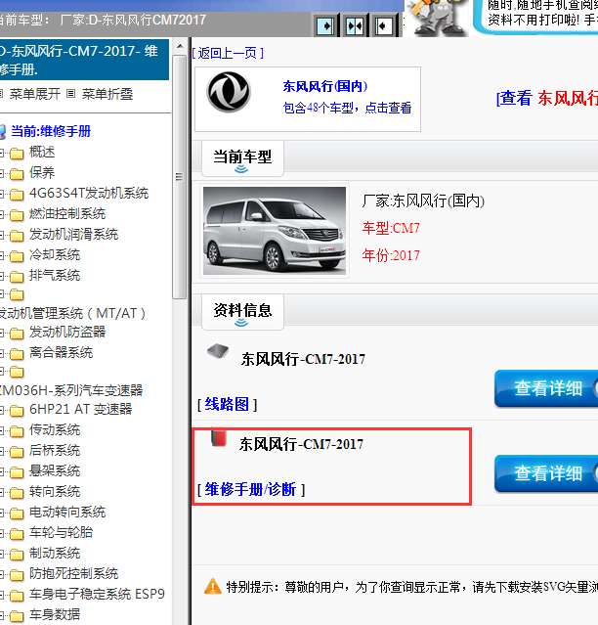Click the D-东风风行-CM7-2017-维修手册 header

[x=84, y=60]
